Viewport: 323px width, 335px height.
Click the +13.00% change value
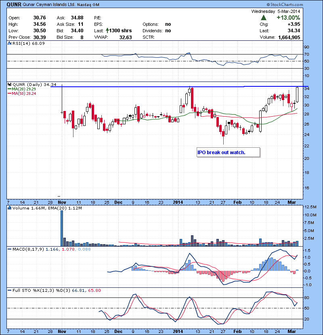click(288, 18)
